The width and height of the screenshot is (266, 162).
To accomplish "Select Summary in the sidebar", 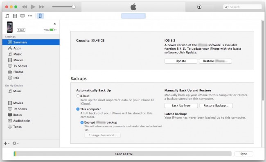I will (x=31, y=42).
